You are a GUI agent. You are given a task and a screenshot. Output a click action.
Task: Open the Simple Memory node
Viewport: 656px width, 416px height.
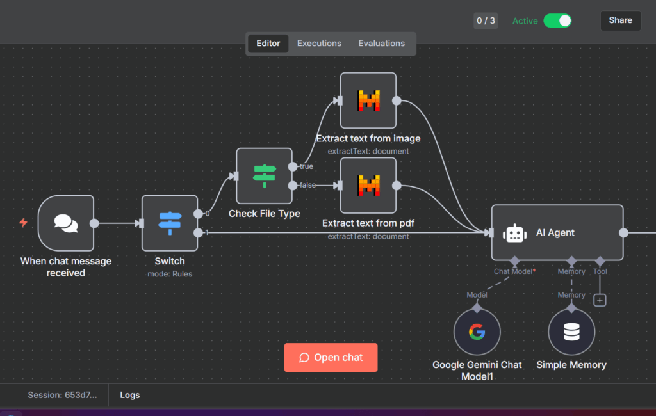[x=571, y=332]
